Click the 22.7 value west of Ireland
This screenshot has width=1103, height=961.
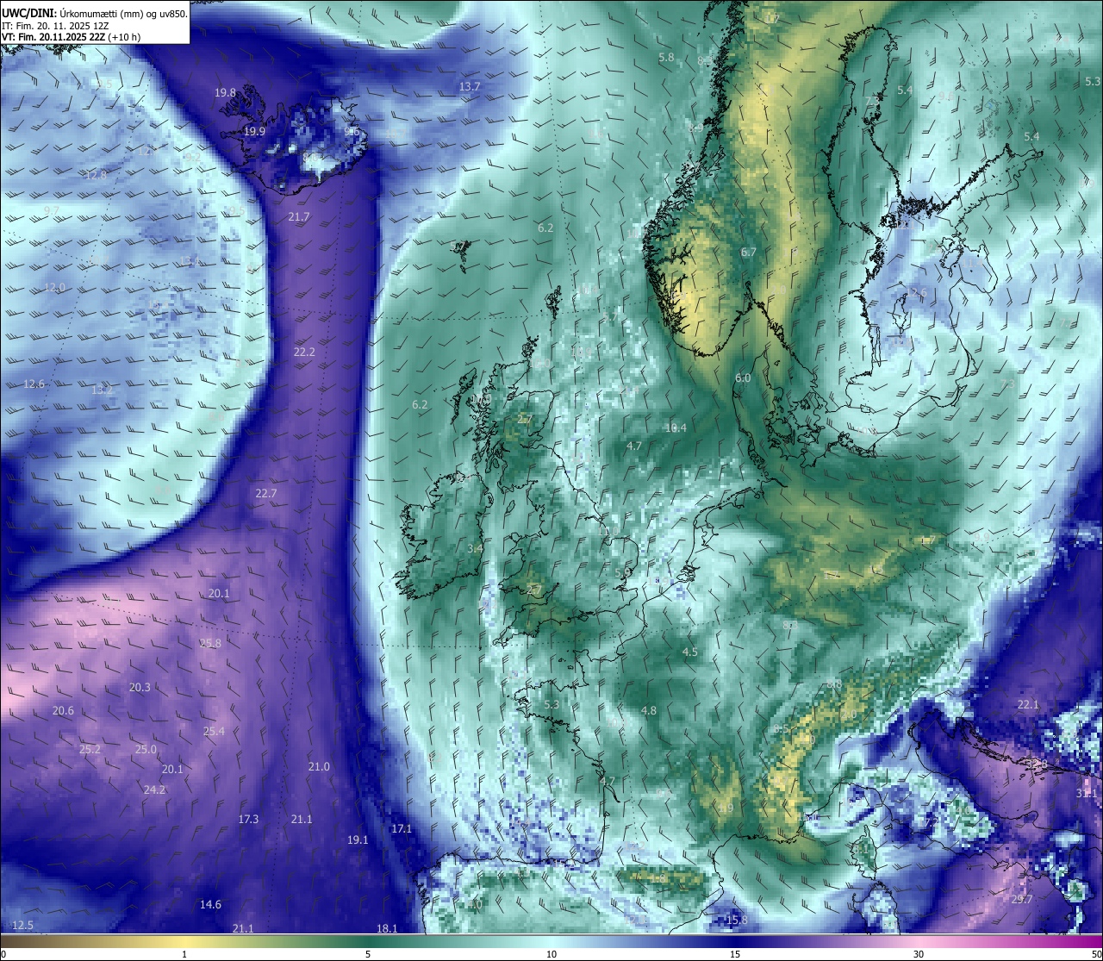point(266,494)
